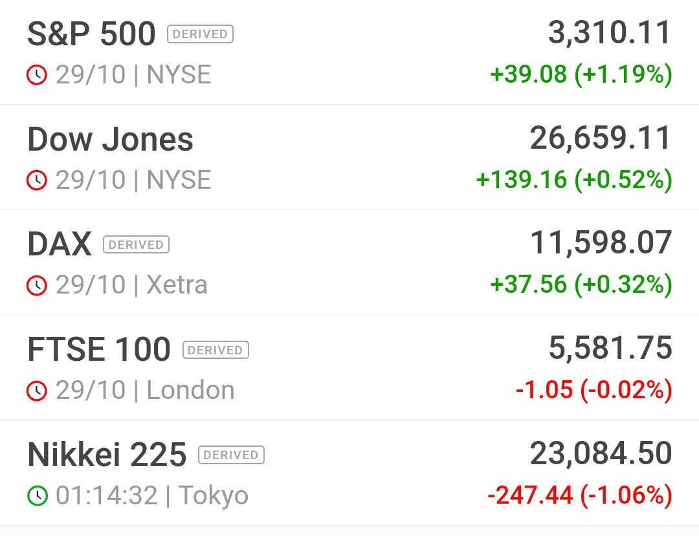Click the DERIVED badge next to Nikkei 225
Viewport: 699px width, 536px height.
coord(231,455)
